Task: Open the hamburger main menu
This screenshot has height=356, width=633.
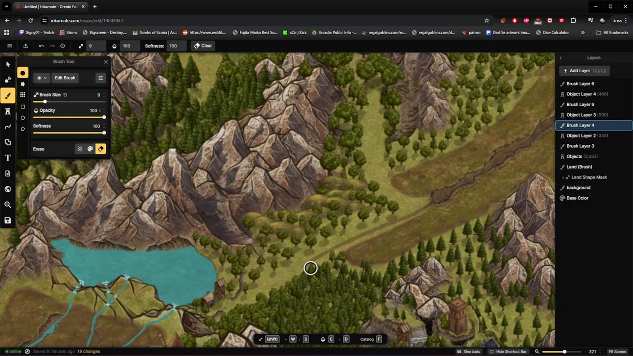Action: [x=9, y=45]
